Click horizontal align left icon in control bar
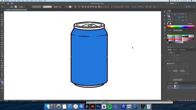Screen dimensions: 196x110 (x=83, y=7)
